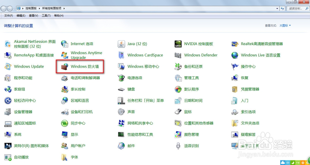Expand the 所有控制面板项 breadcrumb arrow
Viewport: 310px width, 165px height.
(x=64, y=8)
